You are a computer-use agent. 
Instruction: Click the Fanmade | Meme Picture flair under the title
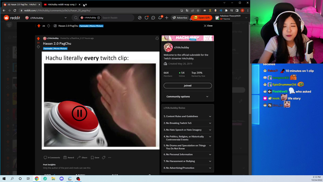pos(55,49)
